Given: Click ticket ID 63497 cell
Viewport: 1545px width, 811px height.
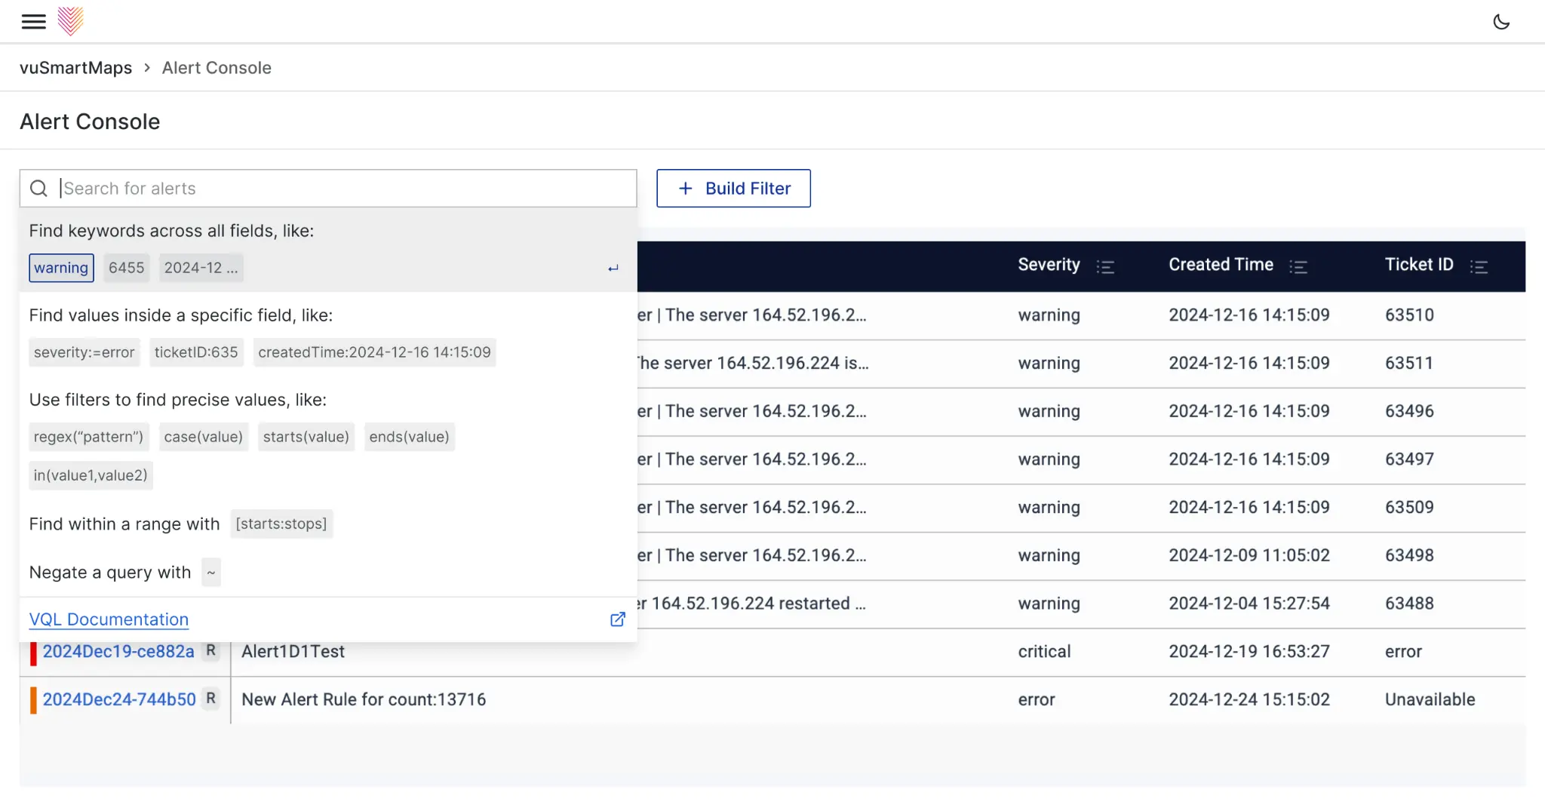Looking at the screenshot, I should (1409, 459).
